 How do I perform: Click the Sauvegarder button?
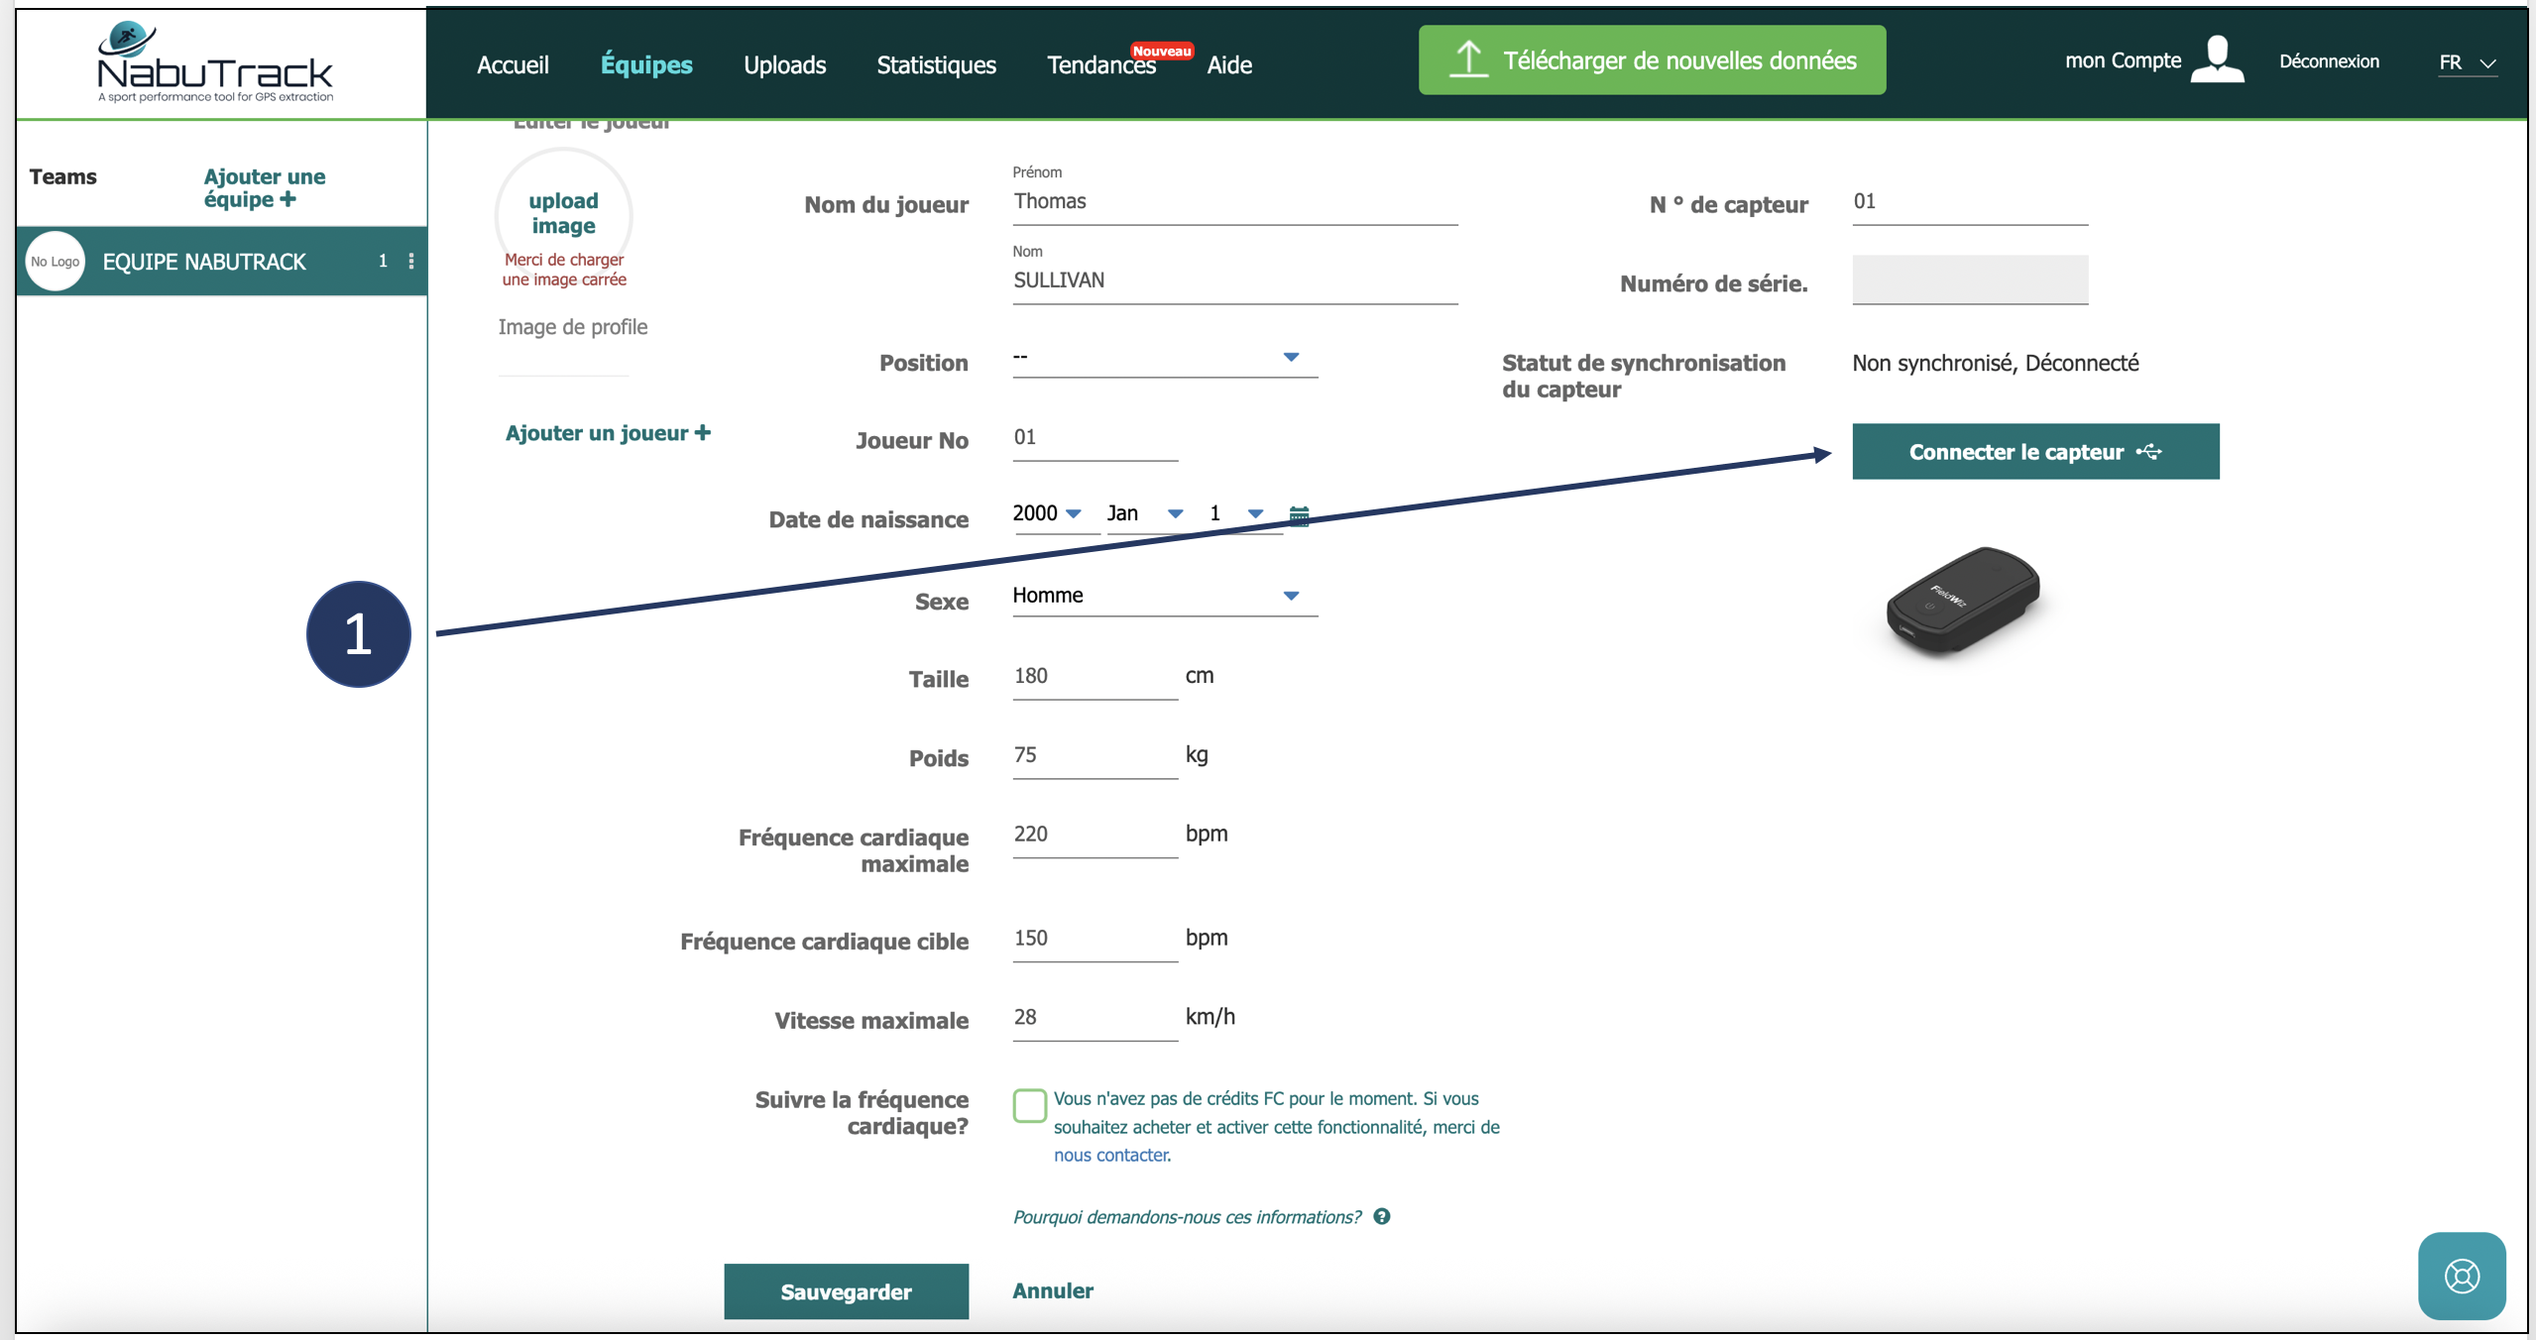846,1291
